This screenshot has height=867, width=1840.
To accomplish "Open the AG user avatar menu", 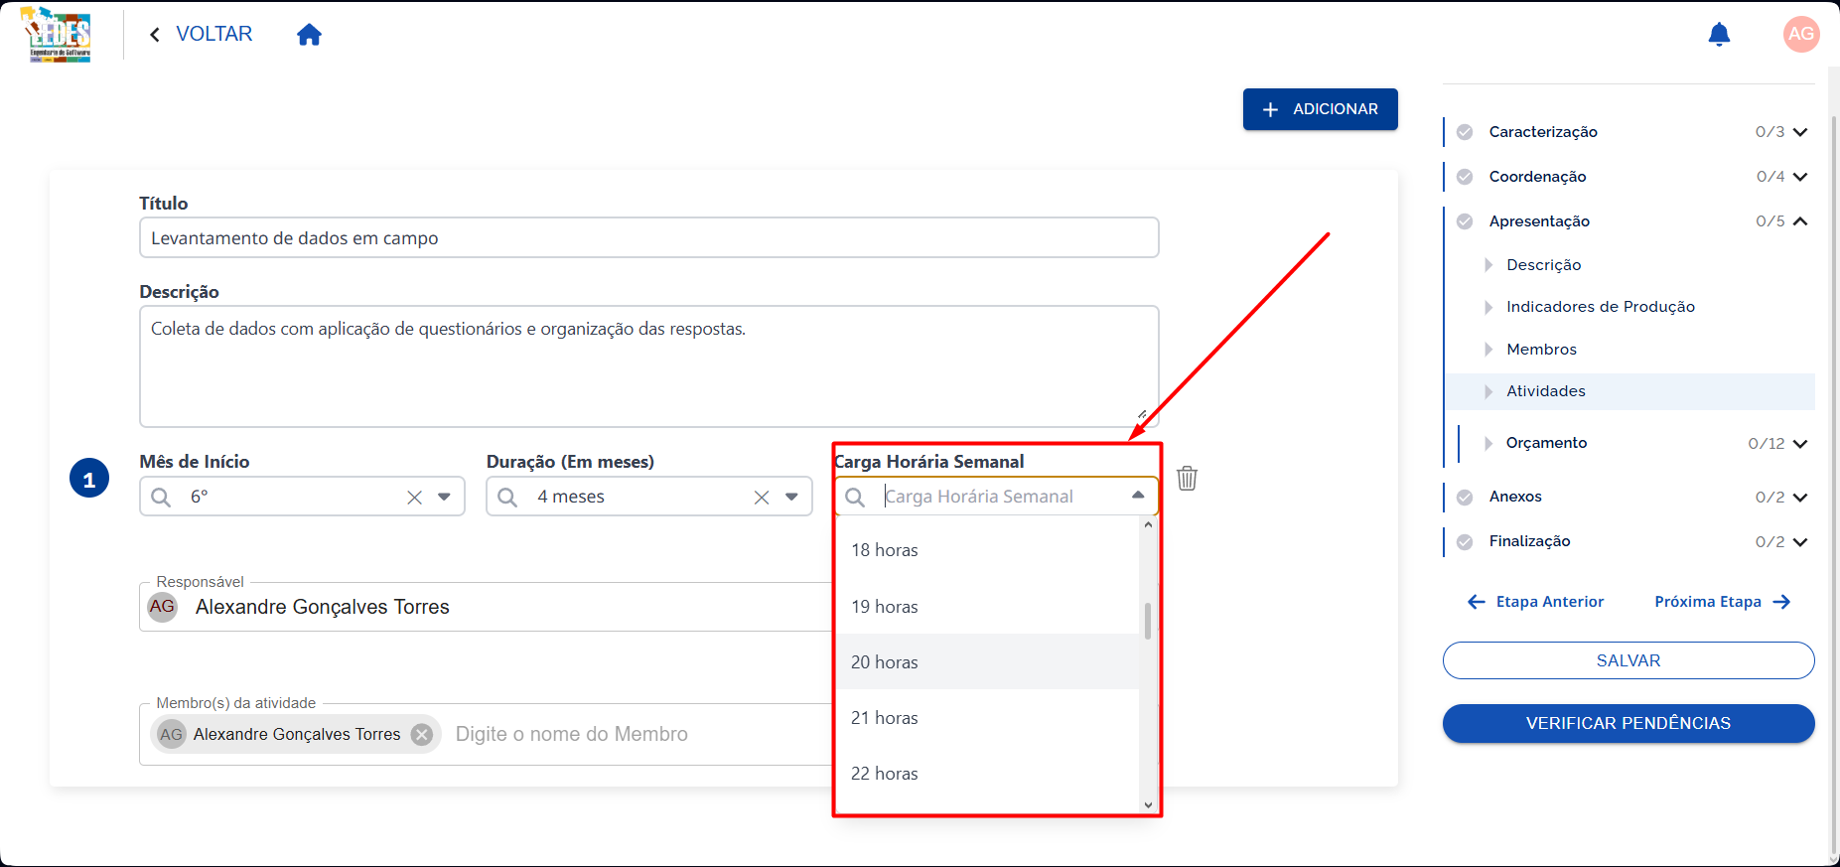I will pyautogui.click(x=1800, y=34).
